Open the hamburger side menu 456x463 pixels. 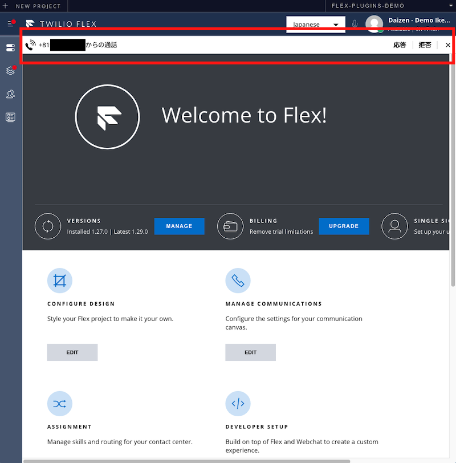(x=11, y=23)
